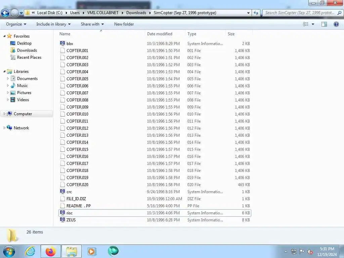Image resolution: width=344 pixels, height=258 pixels.
Task: Select the file named COPTER.010
Action: click(x=77, y=114)
